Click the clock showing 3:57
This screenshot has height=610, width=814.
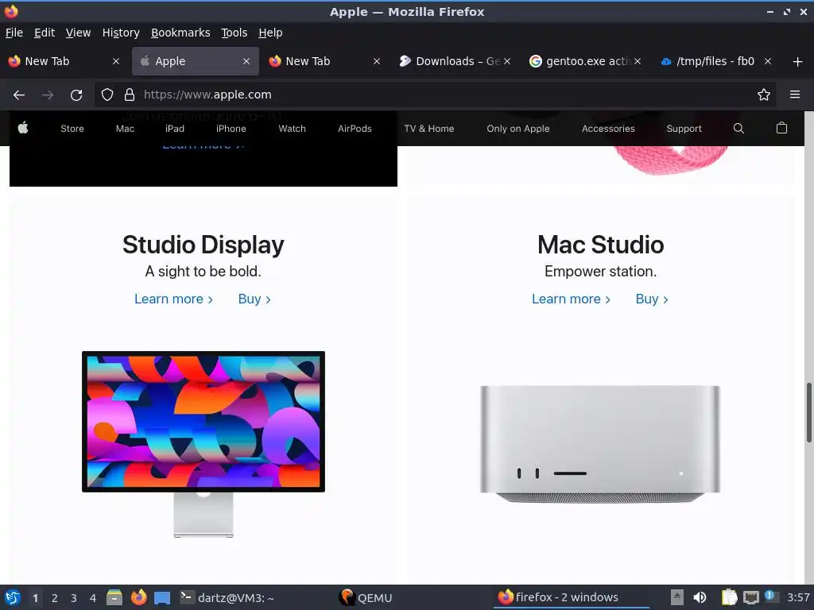[x=798, y=597]
